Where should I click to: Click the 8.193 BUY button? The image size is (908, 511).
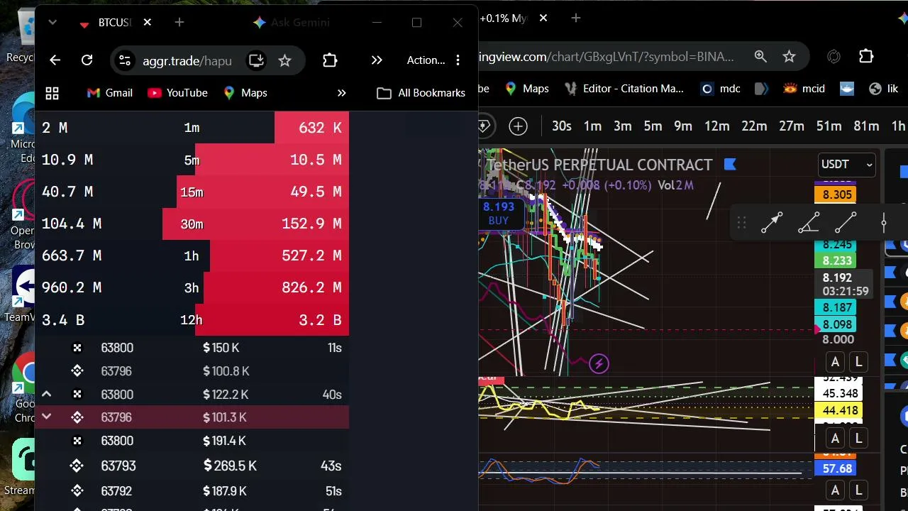(499, 213)
